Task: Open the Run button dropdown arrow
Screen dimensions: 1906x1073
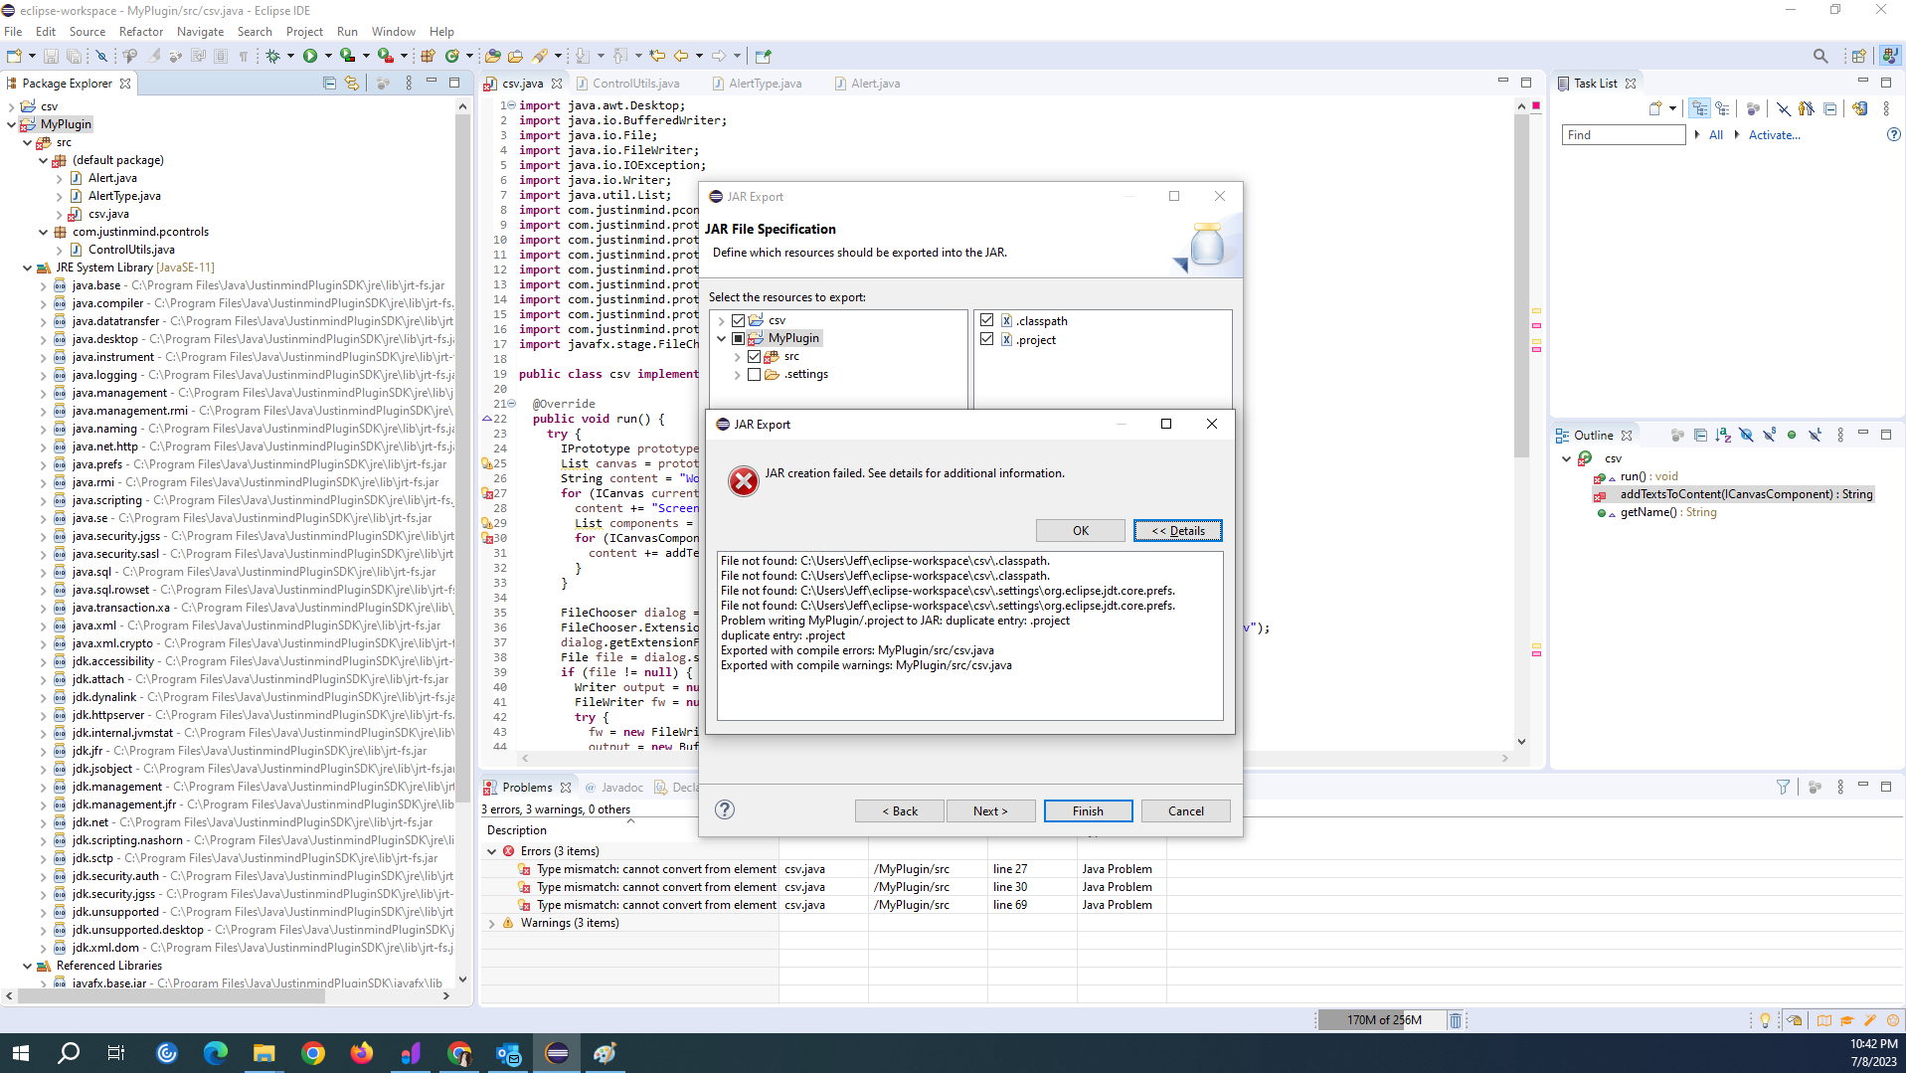Action: coord(327,57)
